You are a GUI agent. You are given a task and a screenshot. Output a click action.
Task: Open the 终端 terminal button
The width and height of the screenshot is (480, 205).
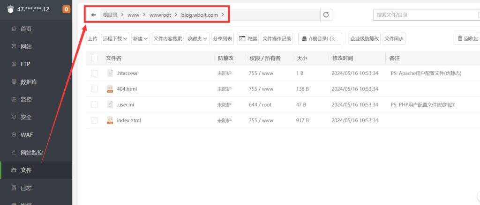[248, 39]
